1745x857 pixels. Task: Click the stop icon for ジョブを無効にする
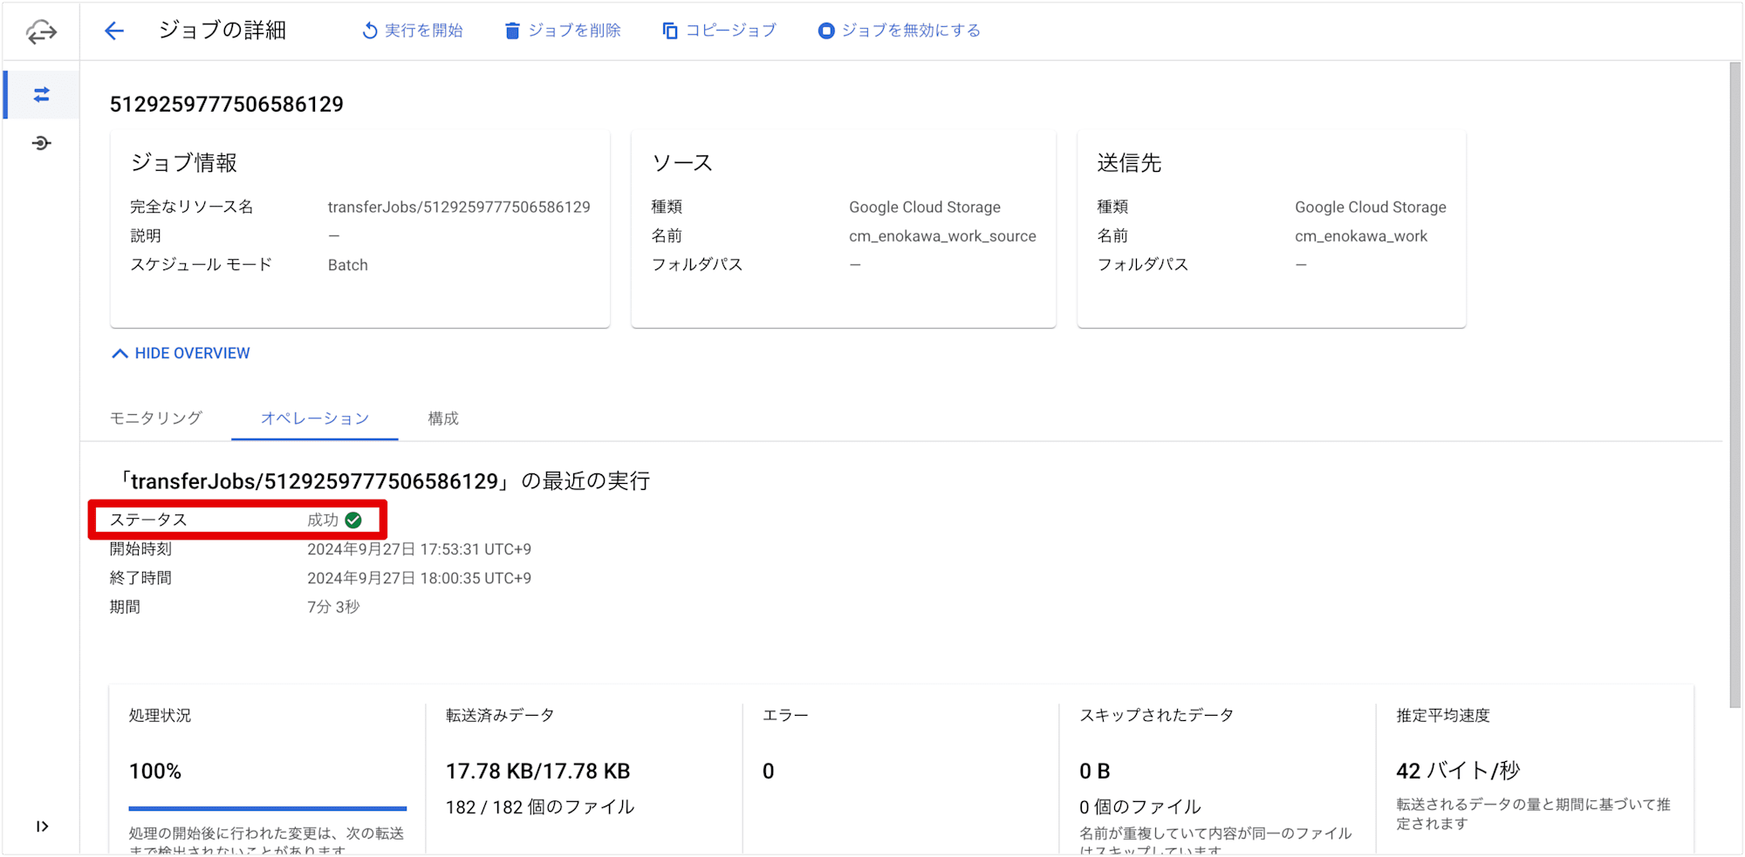[x=825, y=31]
